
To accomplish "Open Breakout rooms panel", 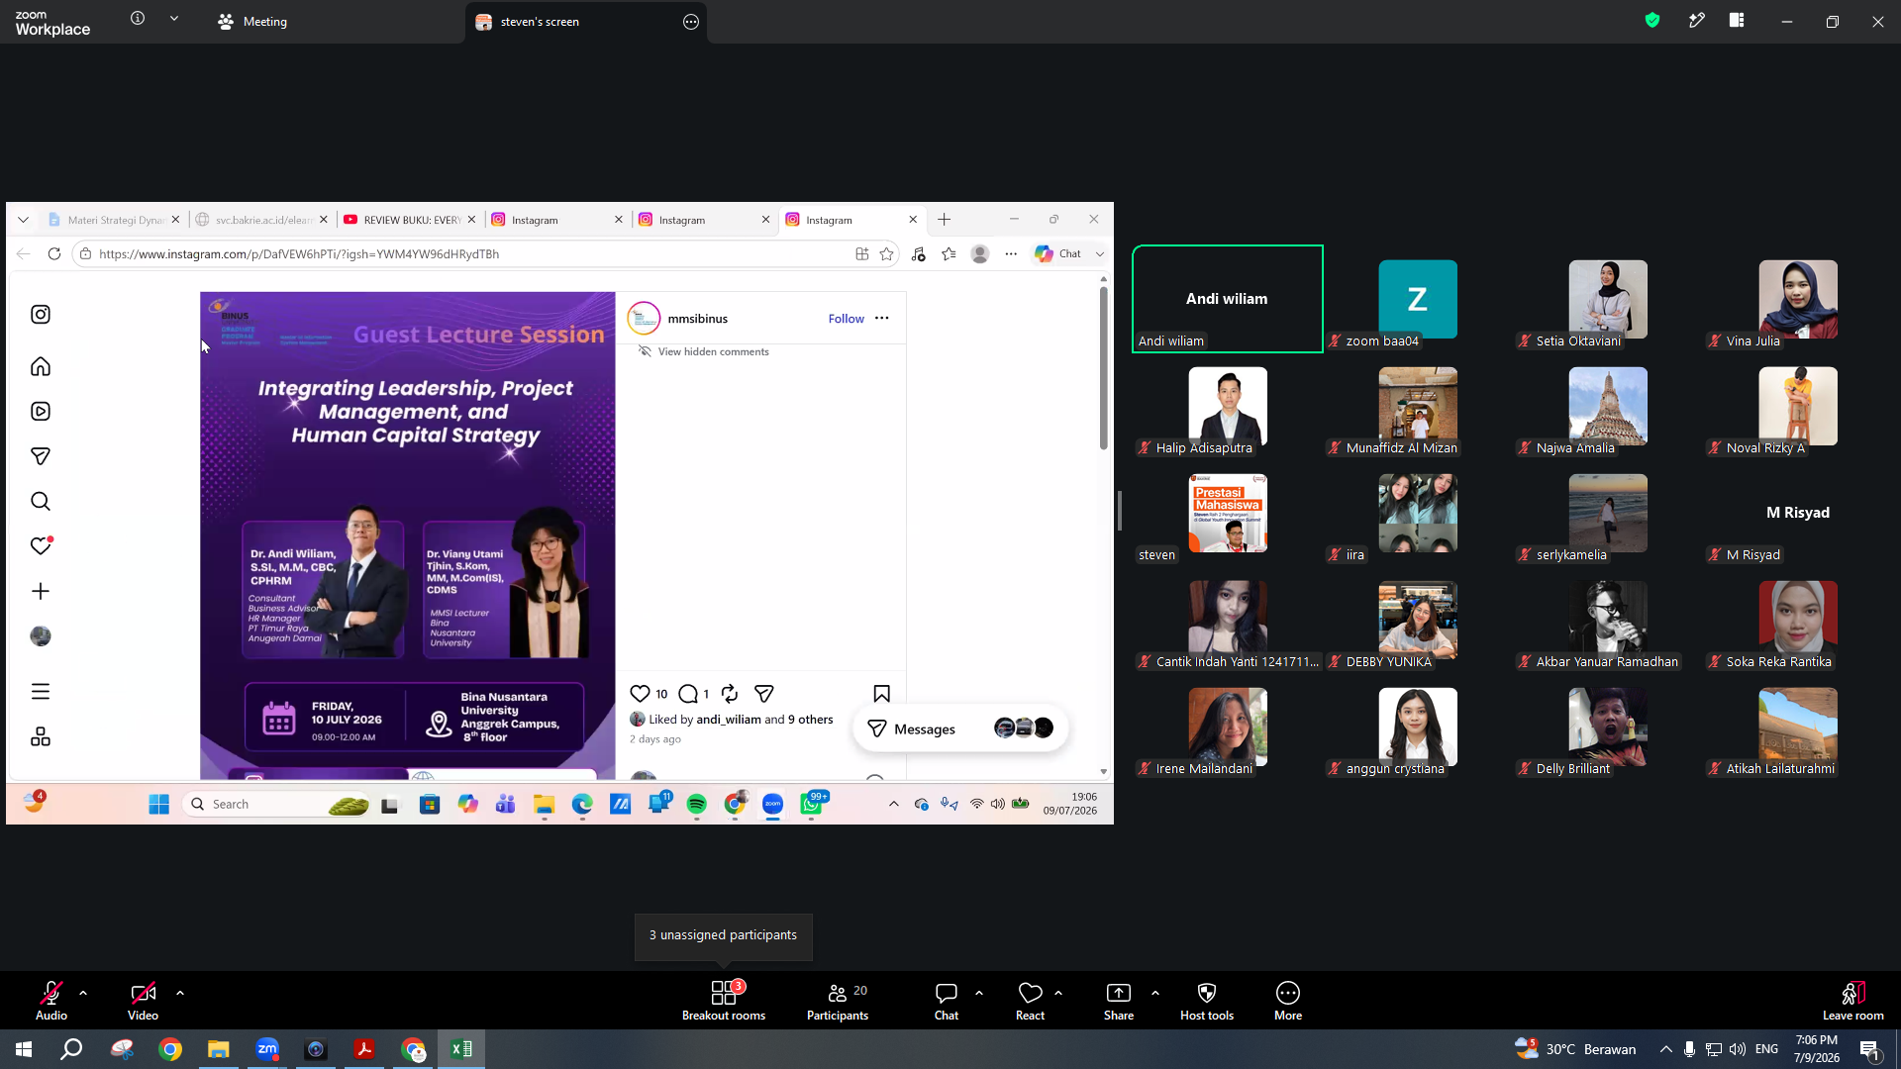I will [x=724, y=1000].
